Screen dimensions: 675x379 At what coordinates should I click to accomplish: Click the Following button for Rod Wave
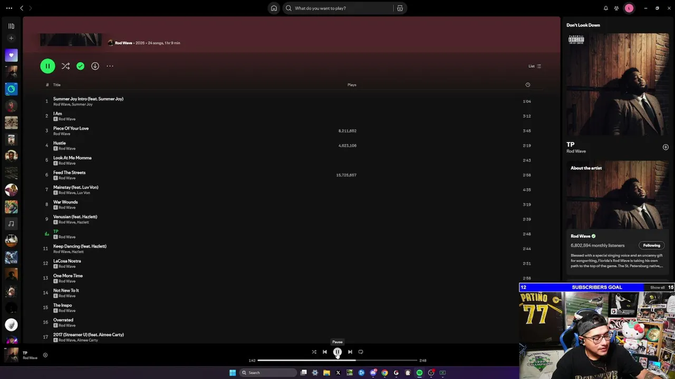point(651,245)
